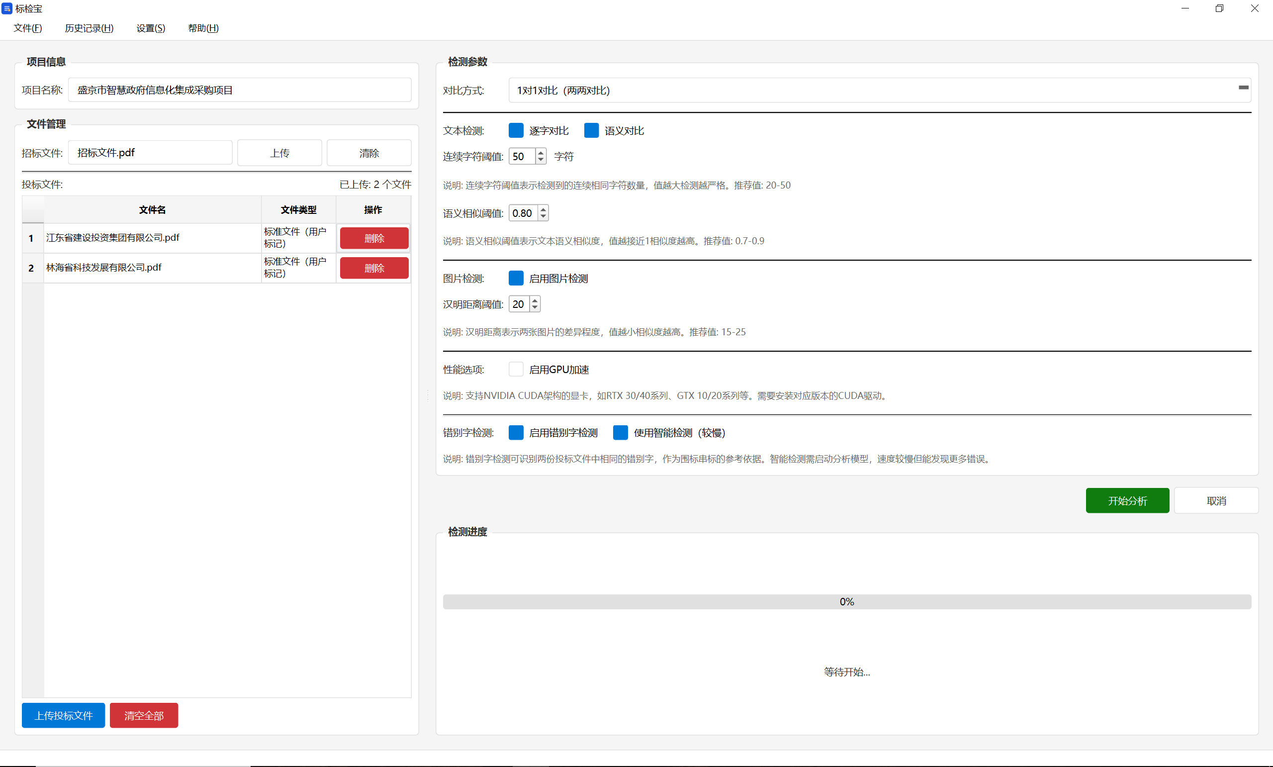
Task: Click the blue 上传投标文件 button
Action: pos(64,715)
